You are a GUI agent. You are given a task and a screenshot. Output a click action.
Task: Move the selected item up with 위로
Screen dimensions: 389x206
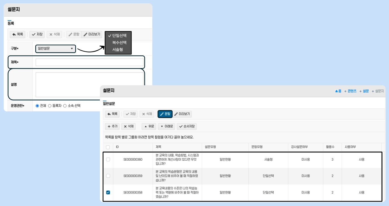point(149,126)
